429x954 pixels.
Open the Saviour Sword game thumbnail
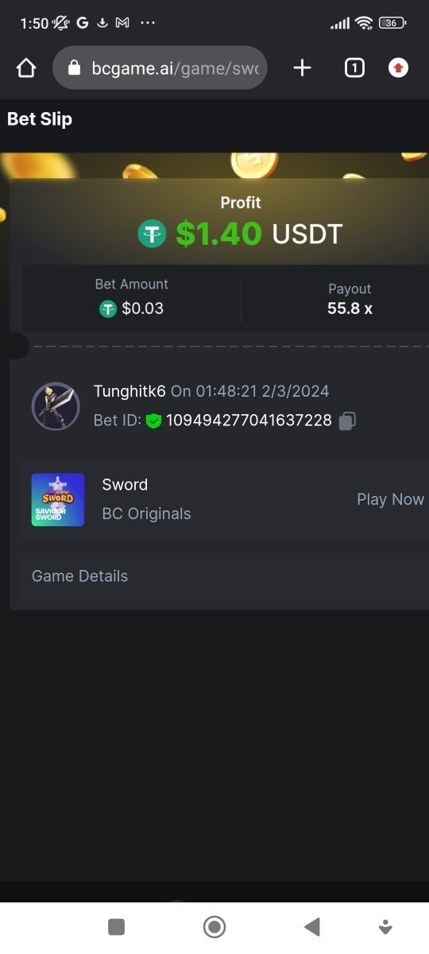pyautogui.click(x=58, y=499)
